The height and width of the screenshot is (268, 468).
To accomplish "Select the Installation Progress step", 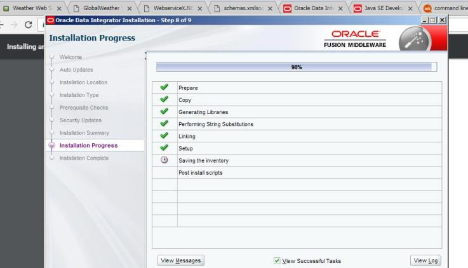I will (89, 145).
